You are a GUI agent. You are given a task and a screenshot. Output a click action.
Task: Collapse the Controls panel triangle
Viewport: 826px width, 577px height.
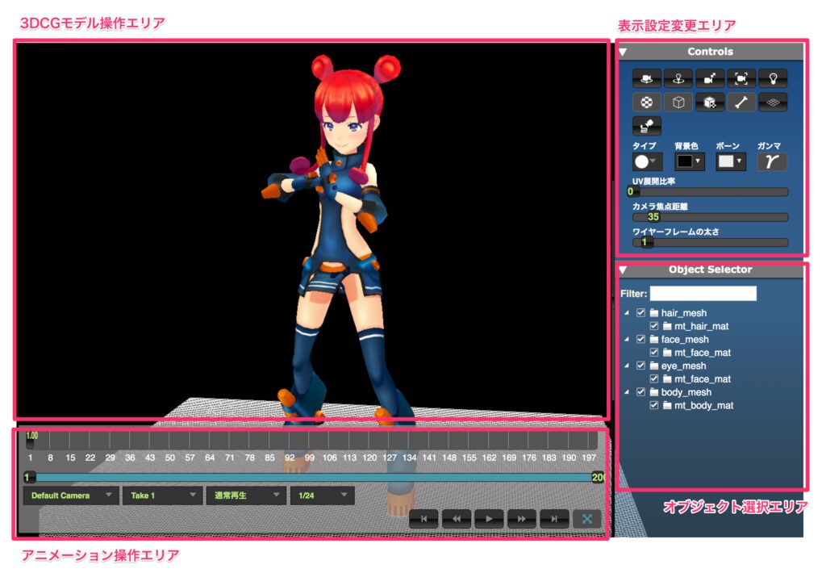click(x=624, y=52)
